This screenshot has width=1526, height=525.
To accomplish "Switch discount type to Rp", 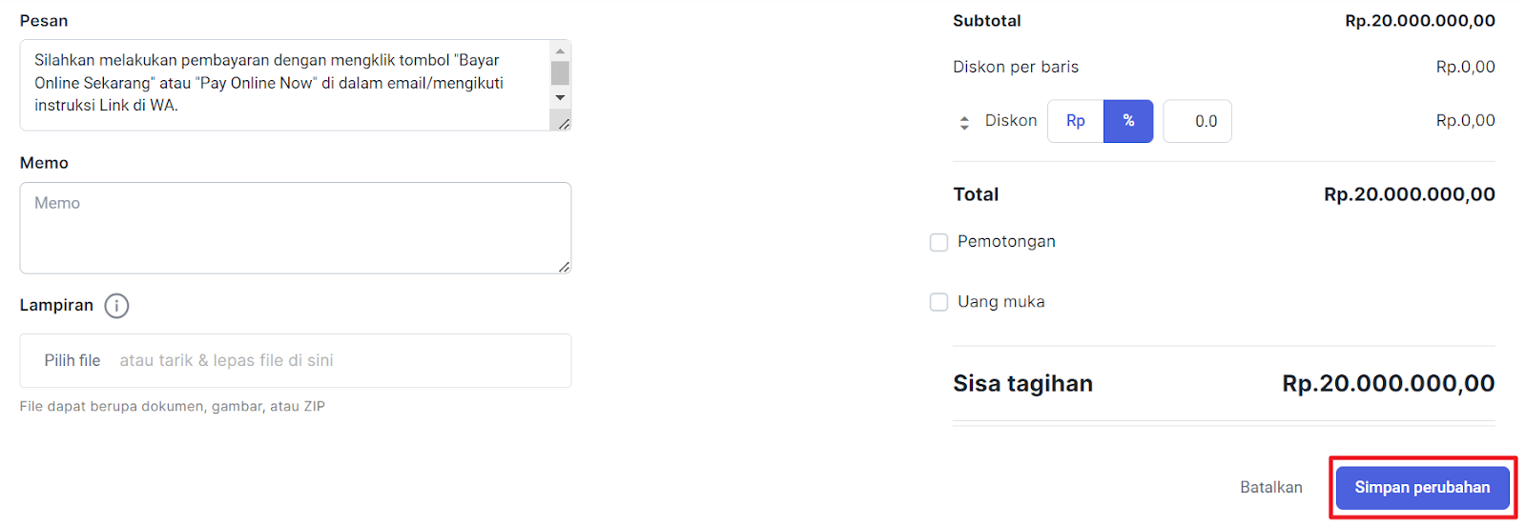I will point(1076,121).
